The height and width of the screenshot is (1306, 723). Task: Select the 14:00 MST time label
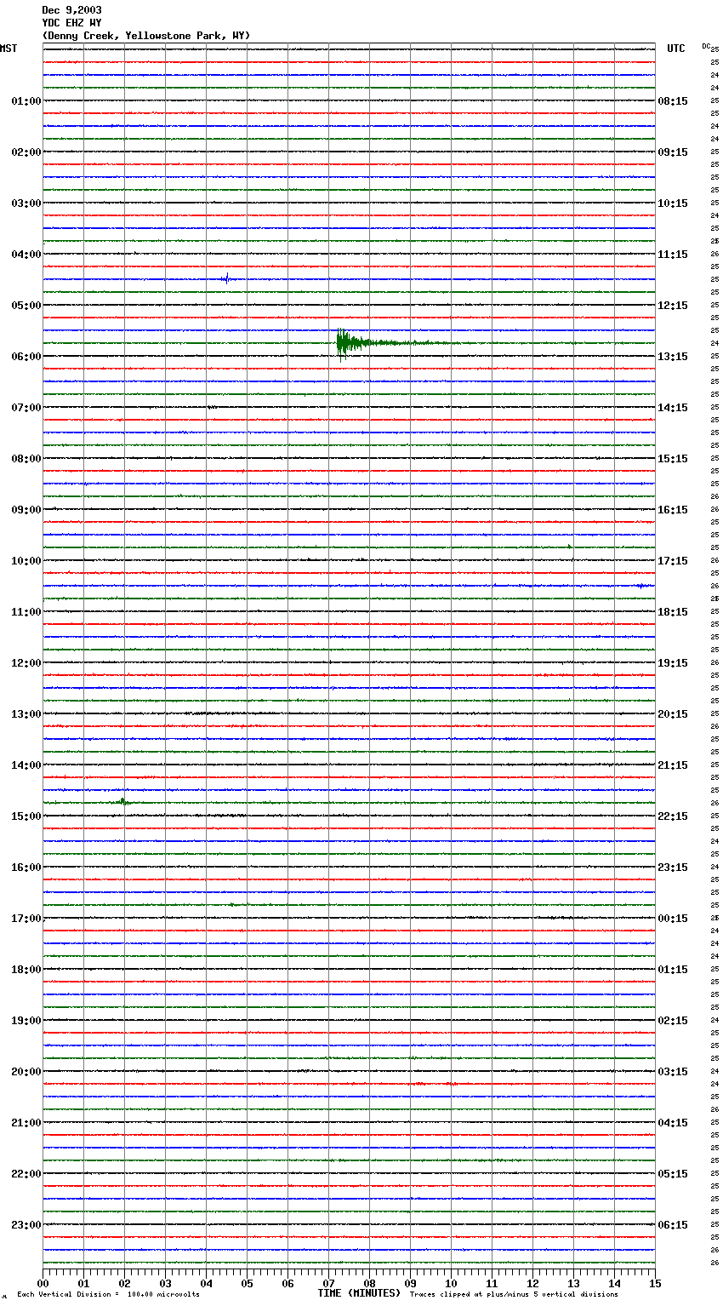click(x=26, y=765)
